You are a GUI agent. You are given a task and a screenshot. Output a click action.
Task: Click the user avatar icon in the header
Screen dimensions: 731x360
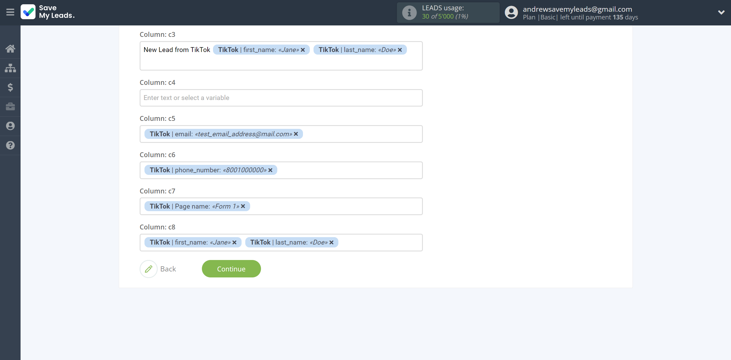tap(511, 13)
